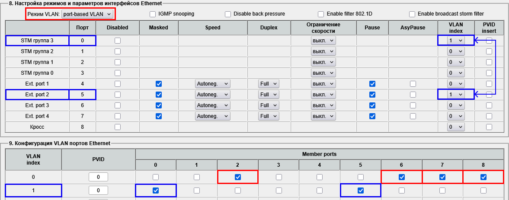Enable IGMP snooping checkbox
509x200 pixels.
click(153, 14)
